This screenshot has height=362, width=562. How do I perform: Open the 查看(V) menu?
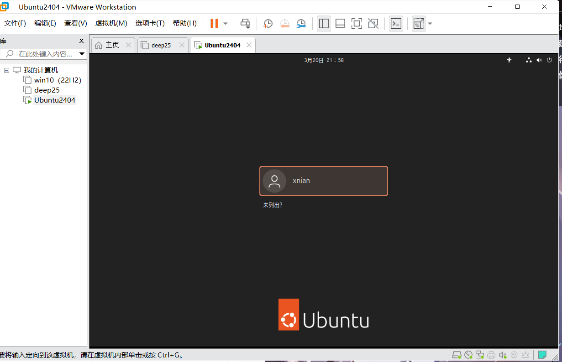(75, 23)
